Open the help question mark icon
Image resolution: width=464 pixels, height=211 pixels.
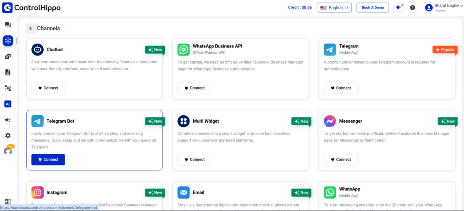[413, 8]
